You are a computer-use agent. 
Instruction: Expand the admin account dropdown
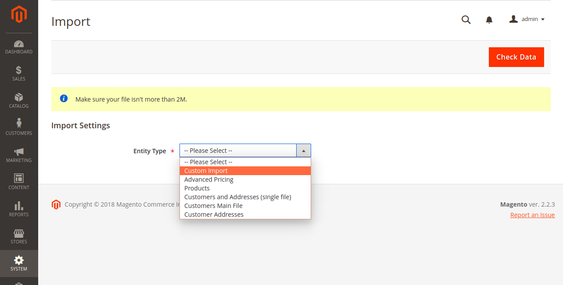coord(527,19)
